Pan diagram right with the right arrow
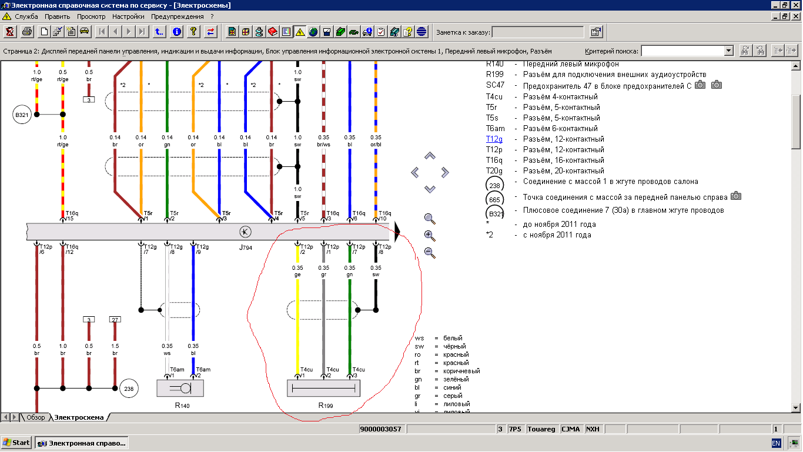Viewport: 803px width, 452px height. pos(445,172)
